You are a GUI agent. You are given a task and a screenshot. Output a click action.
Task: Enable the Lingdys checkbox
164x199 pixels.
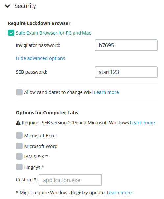(19, 167)
